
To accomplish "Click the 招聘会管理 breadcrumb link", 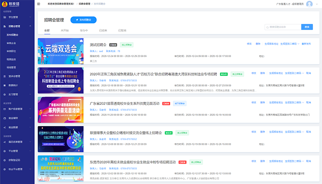I will [84, 4].
